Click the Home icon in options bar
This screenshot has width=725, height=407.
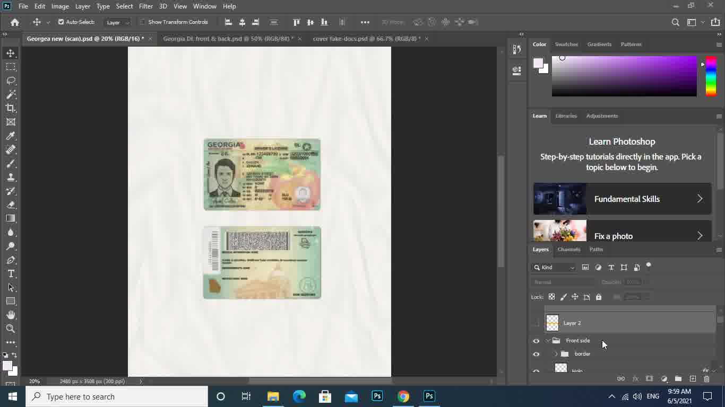pos(15,22)
